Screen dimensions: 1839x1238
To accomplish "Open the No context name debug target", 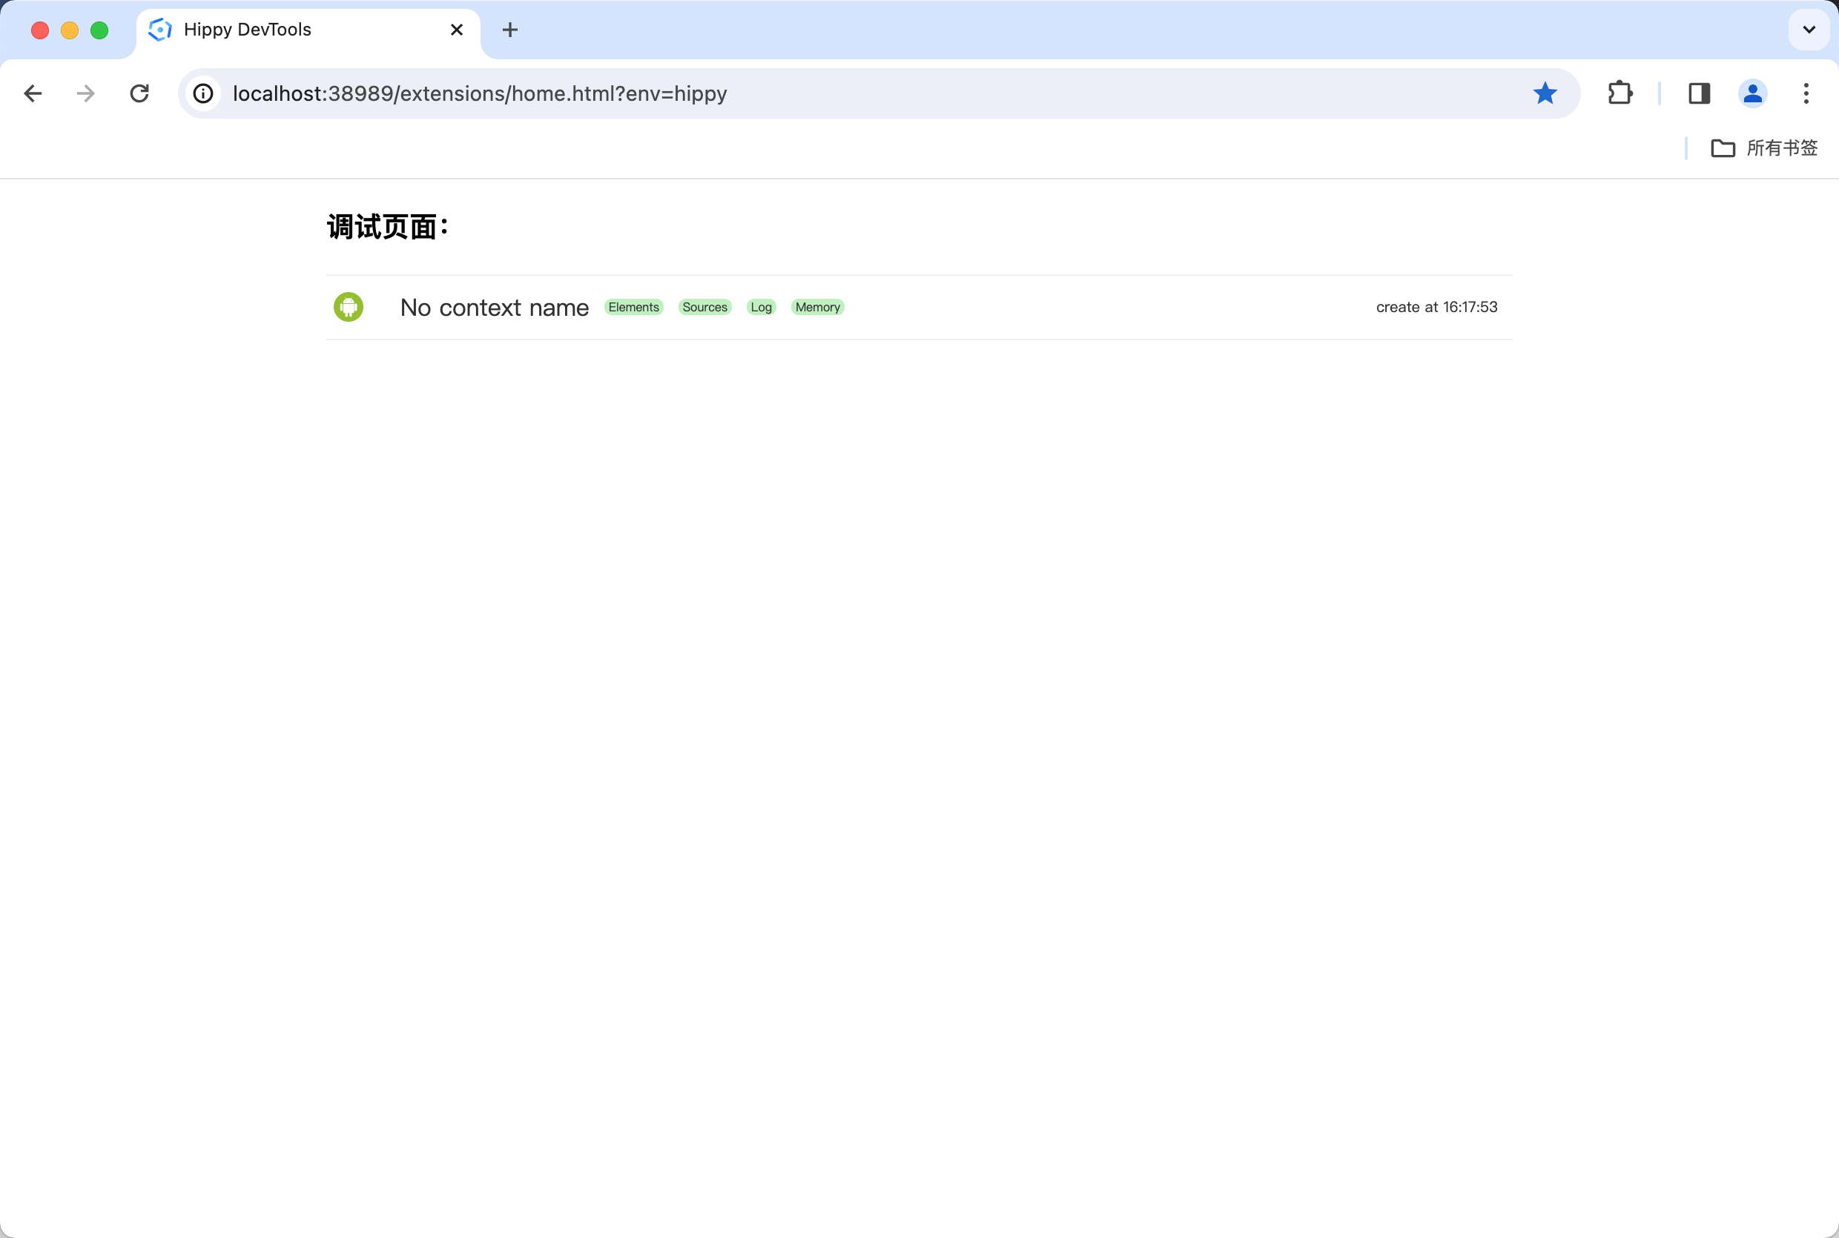I will (x=495, y=307).
